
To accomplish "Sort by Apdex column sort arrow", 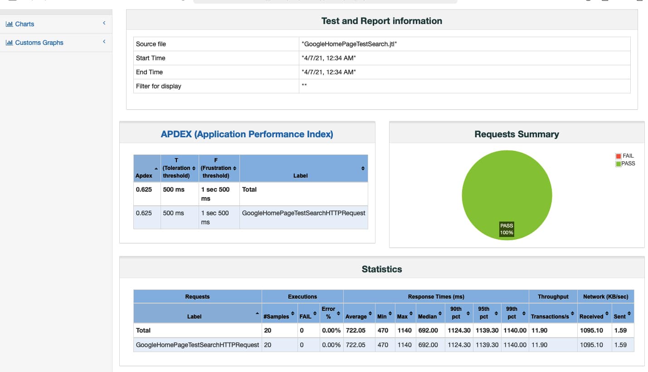I will (x=157, y=169).
